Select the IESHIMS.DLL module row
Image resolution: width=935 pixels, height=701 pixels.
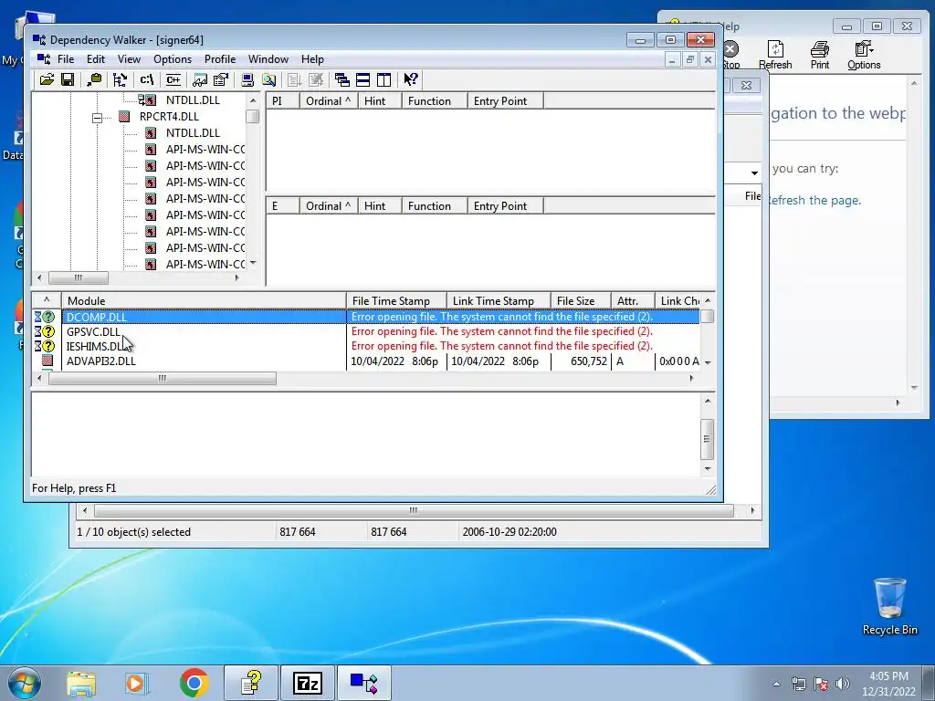pyautogui.click(x=365, y=346)
